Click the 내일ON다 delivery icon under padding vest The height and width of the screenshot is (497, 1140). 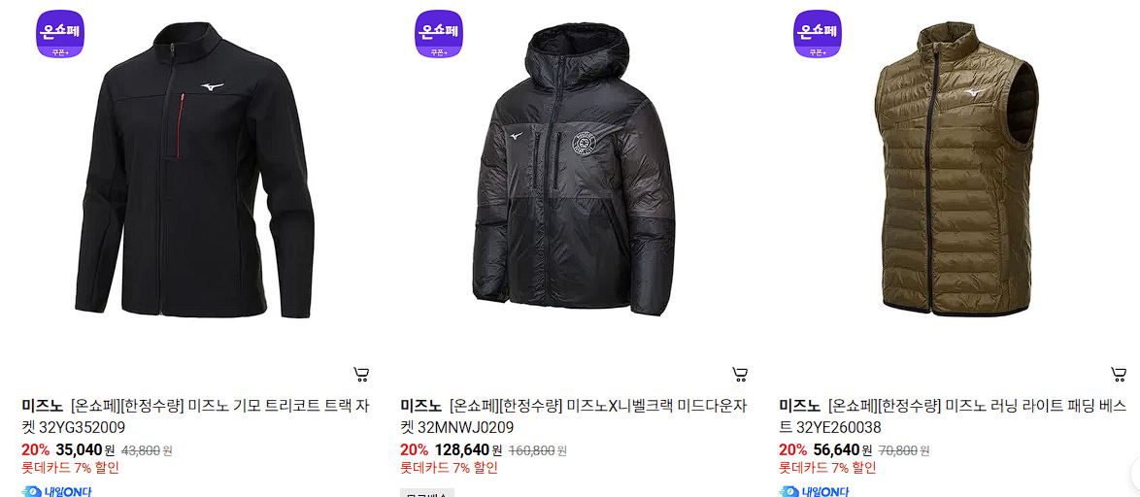pos(814,491)
